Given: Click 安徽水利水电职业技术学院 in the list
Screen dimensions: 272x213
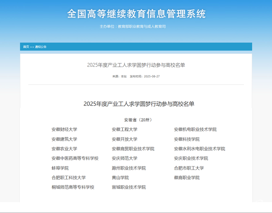Looking at the screenshot, I should [x=199, y=149].
